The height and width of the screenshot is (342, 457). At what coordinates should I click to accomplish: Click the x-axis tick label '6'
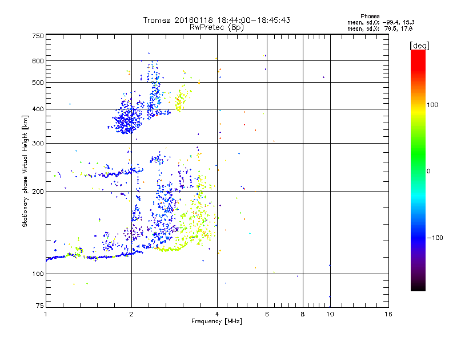[x=267, y=314]
